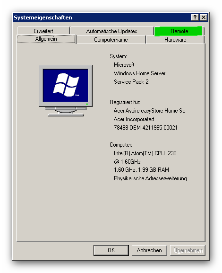Click the Intel(R) Atom(TM) CPU 230 line
The image size is (222, 273).
145,153
